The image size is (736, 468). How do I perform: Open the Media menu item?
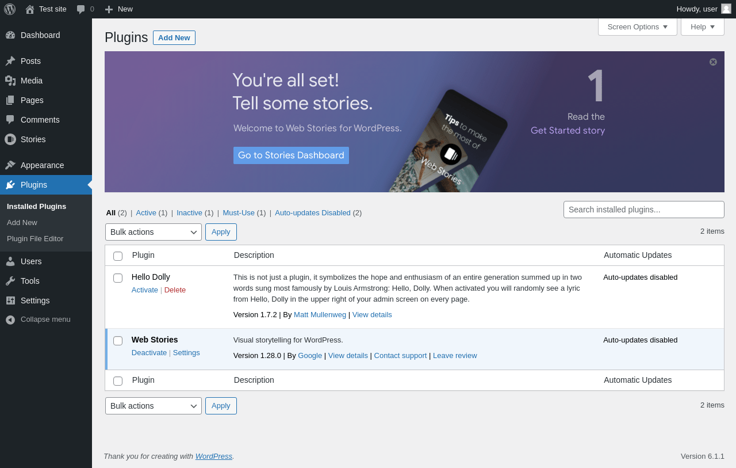46,81
